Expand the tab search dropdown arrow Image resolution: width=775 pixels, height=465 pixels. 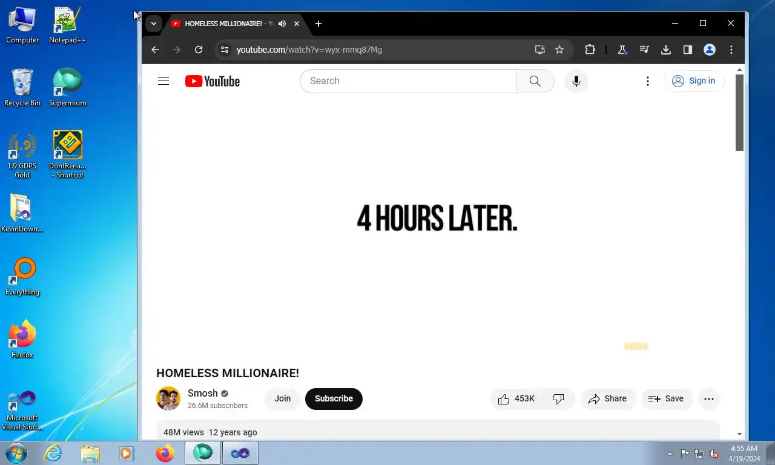[x=154, y=24]
